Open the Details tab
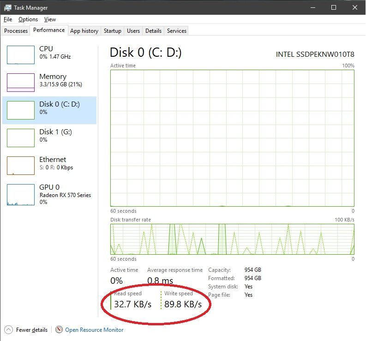The height and width of the screenshot is (341, 366). [153, 31]
